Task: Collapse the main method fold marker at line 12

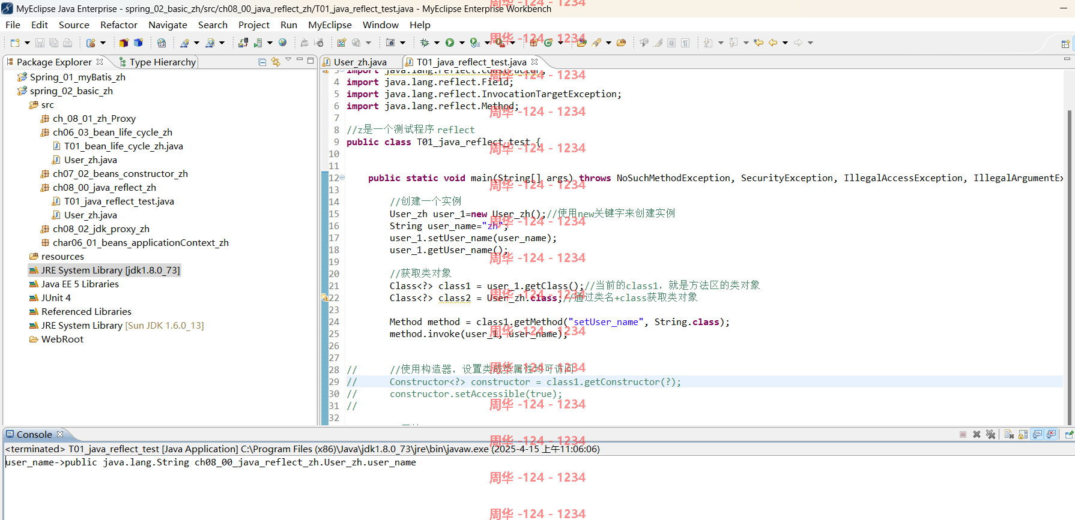Action: [x=342, y=178]
